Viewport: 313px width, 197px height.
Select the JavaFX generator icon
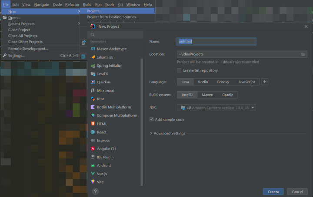pos(93,74)
